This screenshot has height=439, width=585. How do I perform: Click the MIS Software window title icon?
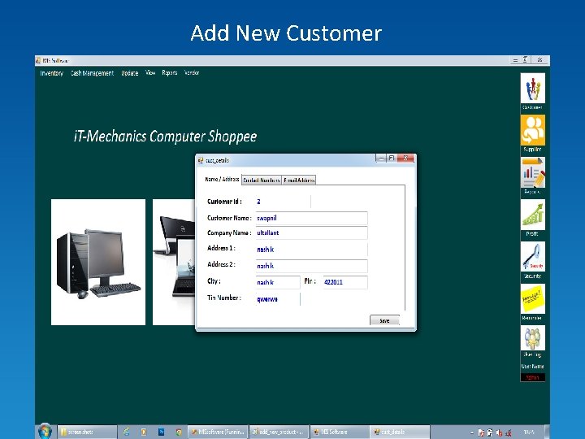(38, 60)
